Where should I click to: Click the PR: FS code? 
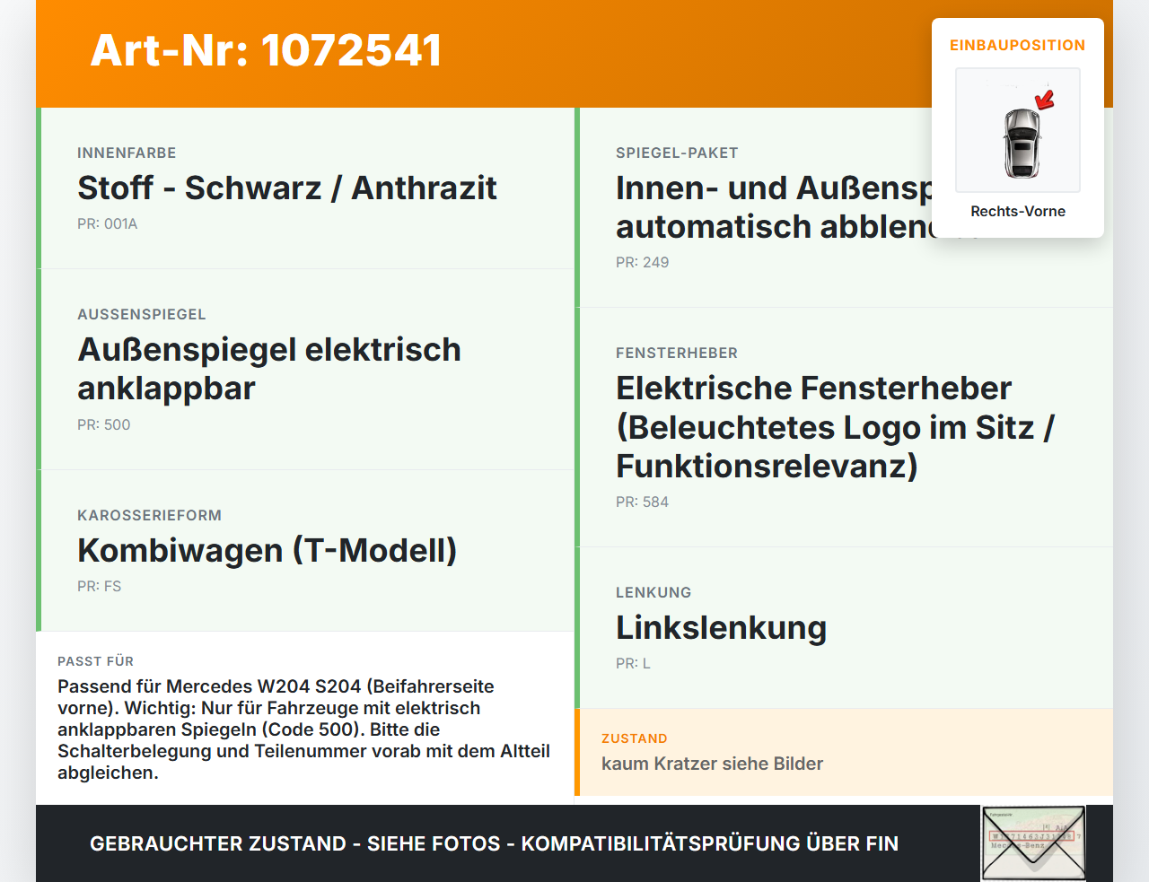pos(100,586)
